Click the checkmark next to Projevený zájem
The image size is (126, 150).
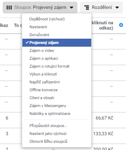click(27, 42)
